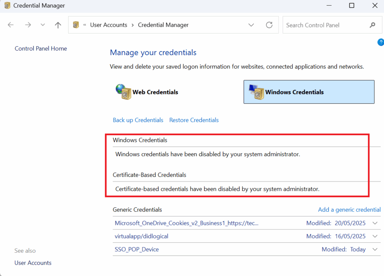Open the recent locations dropdown chevron

(x=43, y=25)
